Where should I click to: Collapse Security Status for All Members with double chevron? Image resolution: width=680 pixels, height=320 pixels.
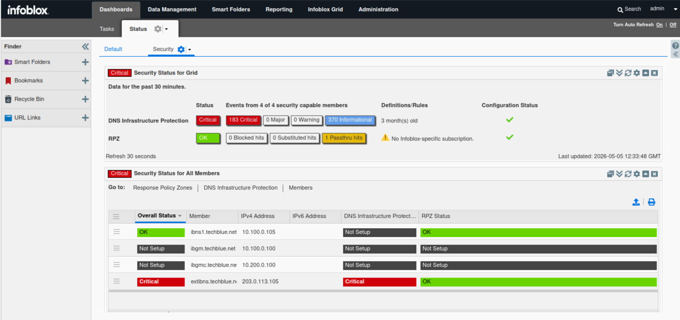pyautogui.click(x=619, y=174)
